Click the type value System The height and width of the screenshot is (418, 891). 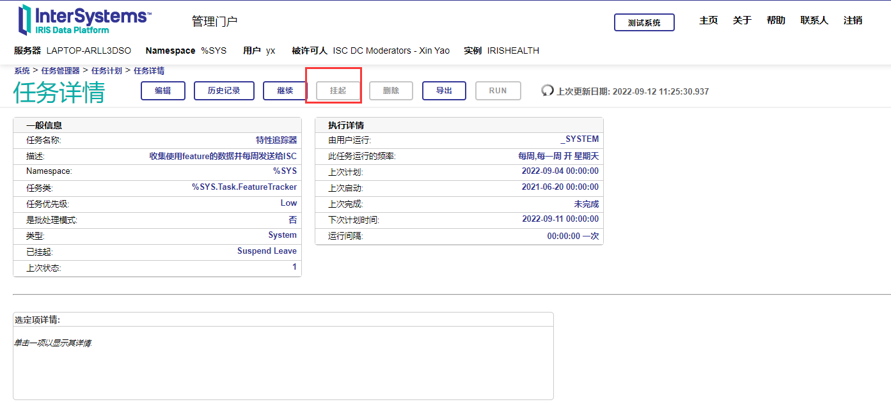tap(283, 235)
